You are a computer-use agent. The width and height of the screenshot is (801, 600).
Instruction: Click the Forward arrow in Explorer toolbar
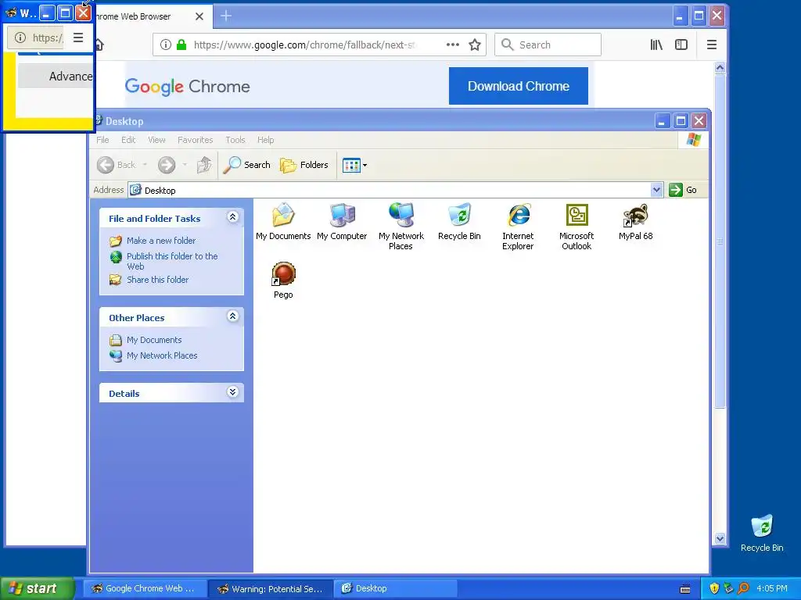(167, 165)
